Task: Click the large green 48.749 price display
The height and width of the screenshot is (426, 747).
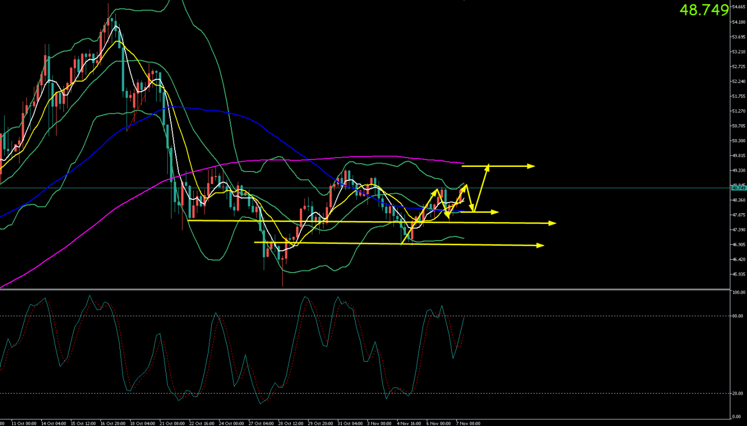Action: click(704, 10)
